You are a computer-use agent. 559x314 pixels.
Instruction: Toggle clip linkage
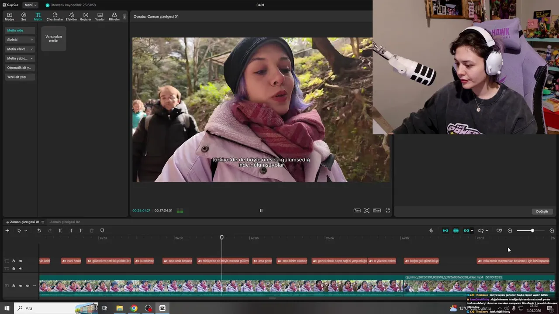click(466, 230)
